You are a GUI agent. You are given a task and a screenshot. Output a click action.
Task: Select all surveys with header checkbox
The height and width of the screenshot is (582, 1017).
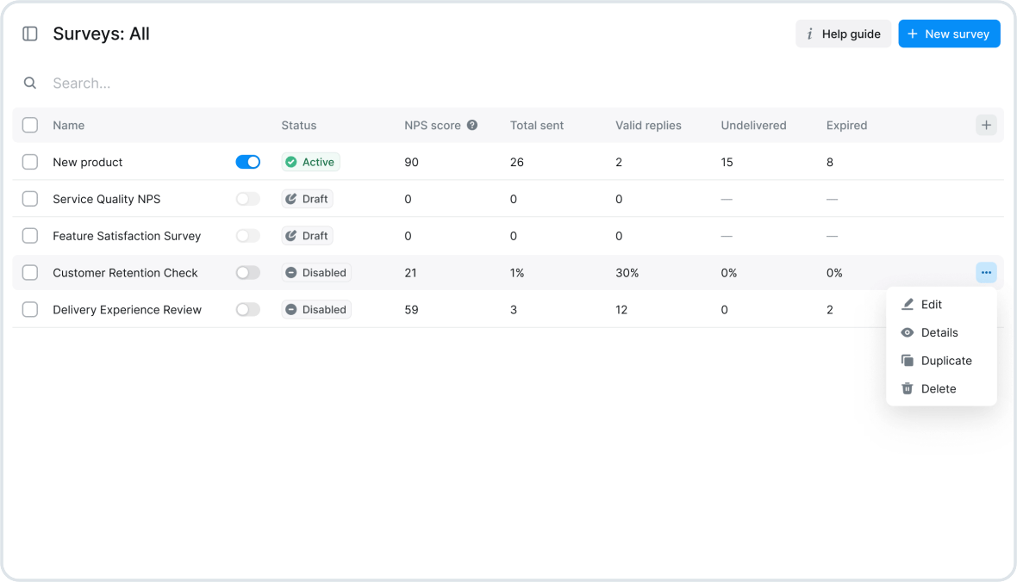30,125
